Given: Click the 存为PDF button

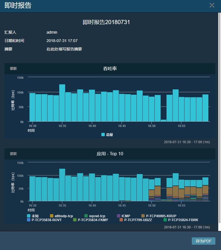Looking at the screenshot, I should 203,241.
